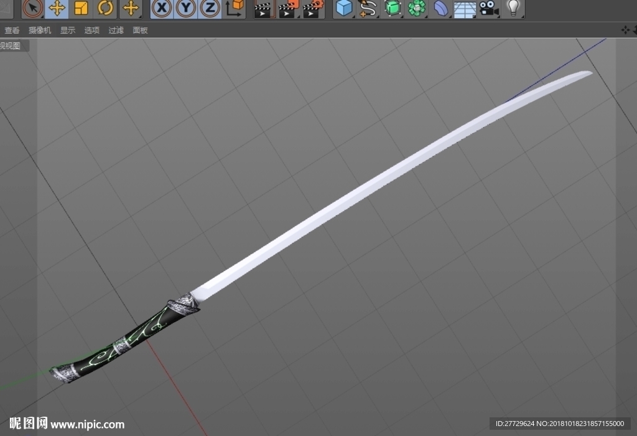Toggle Z axis lock
This screenshot has height=436, width=637.
point(210,8)
